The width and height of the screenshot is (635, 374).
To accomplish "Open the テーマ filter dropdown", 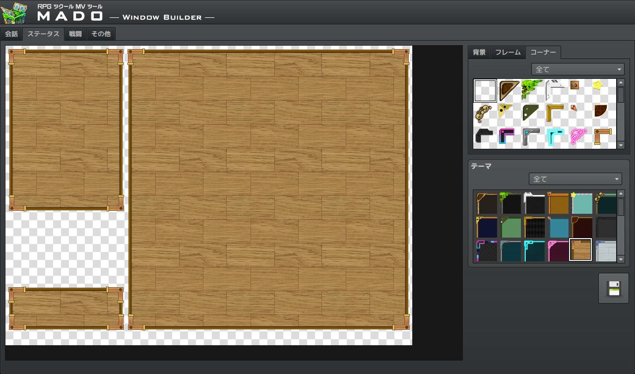I will click(x=575, y=179).
